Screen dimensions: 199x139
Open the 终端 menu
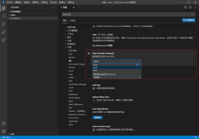[62, 2]
